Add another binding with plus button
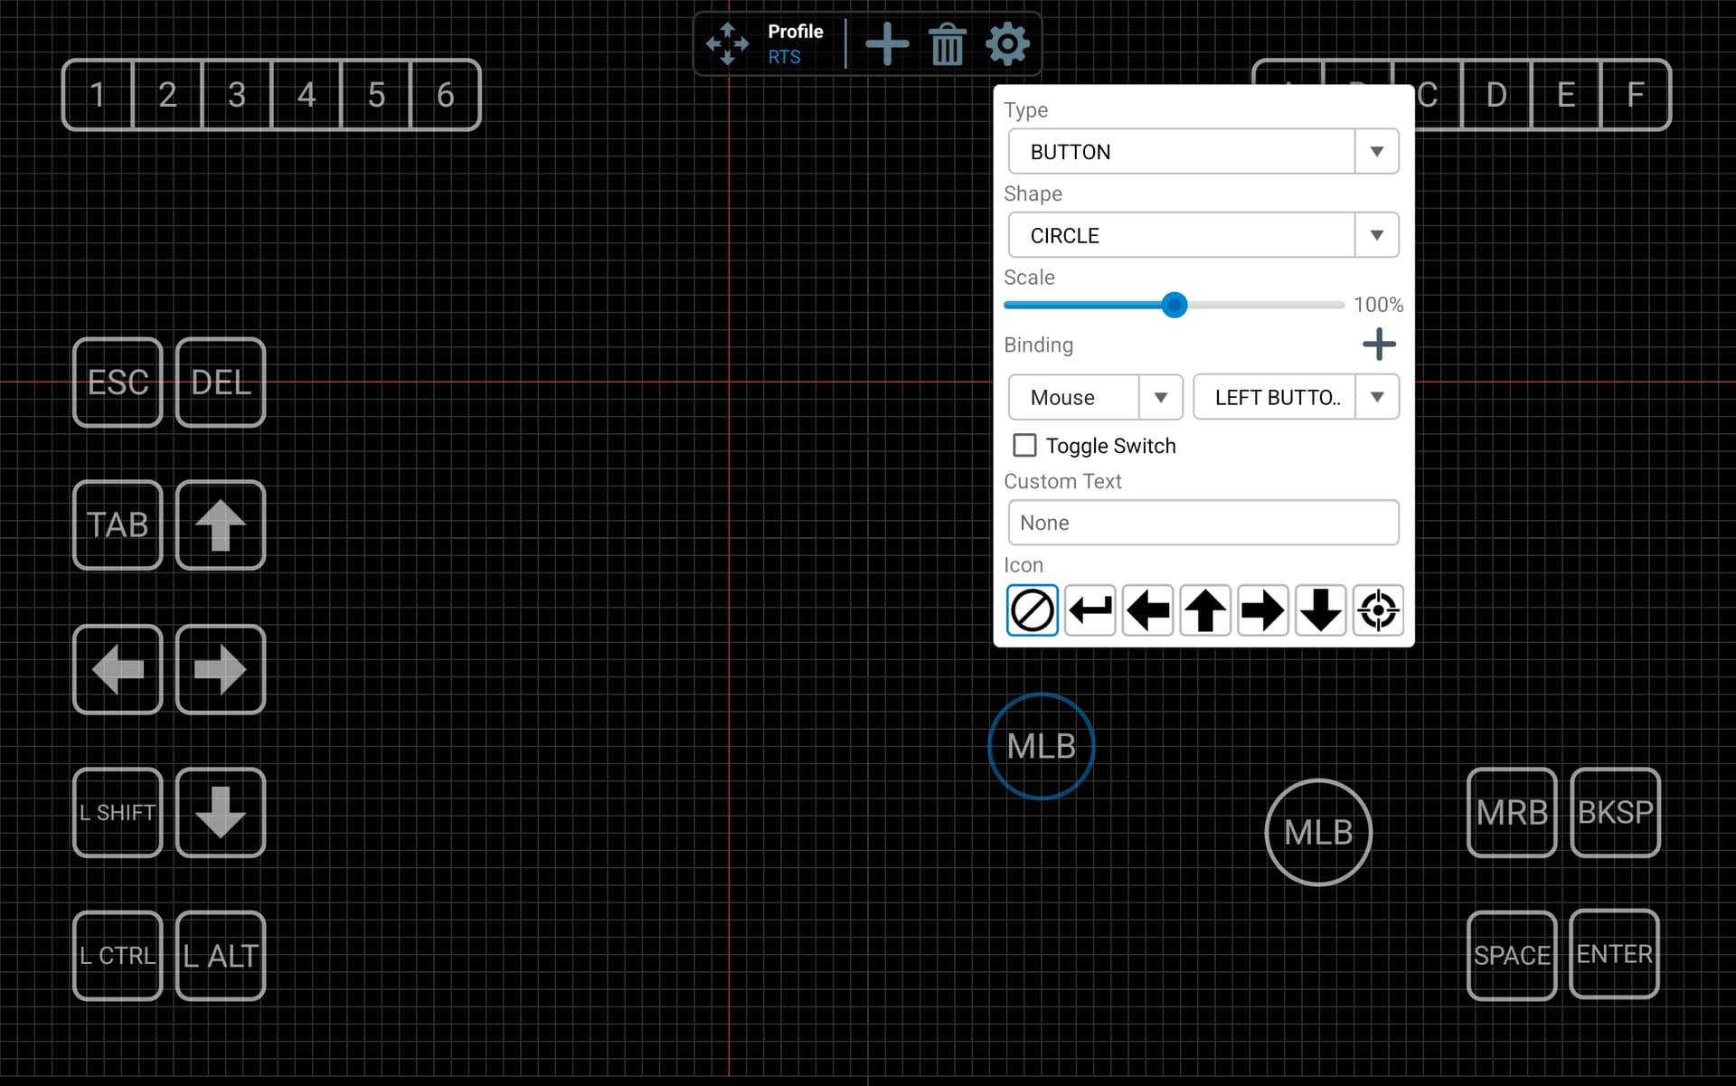 click(x=1378, y=345)
